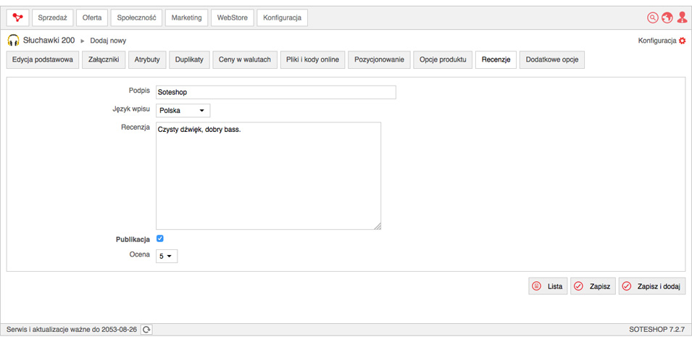The image size is (692, 337).
Task: Open the Ocena rating dropdown
Action: [x=167, y=256]
